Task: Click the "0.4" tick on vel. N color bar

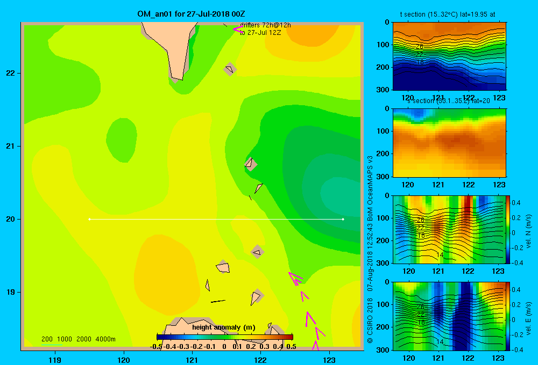Action: click(x=516, y=203)
